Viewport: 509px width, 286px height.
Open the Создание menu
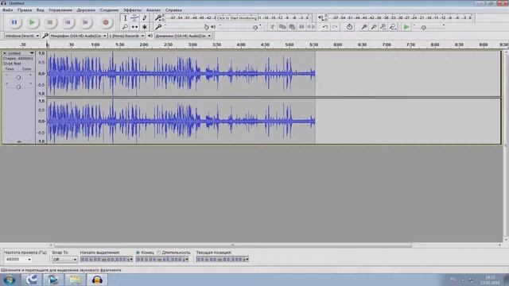(109, 10)
